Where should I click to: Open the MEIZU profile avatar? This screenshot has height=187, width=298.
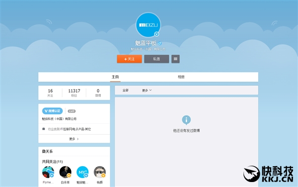148,25
